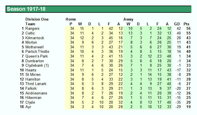This screenshot has width=197, height=115.
Task: Click the Hearts team name
Action: click(x=31, y=70)
